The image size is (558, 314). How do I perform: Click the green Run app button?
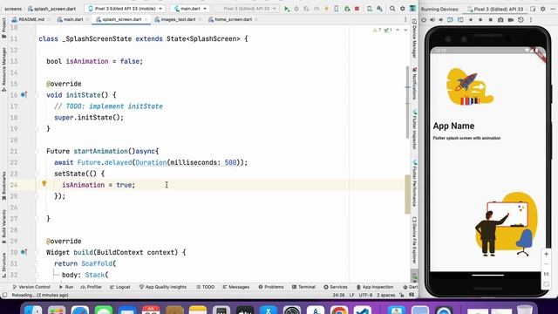pos(287,9)
